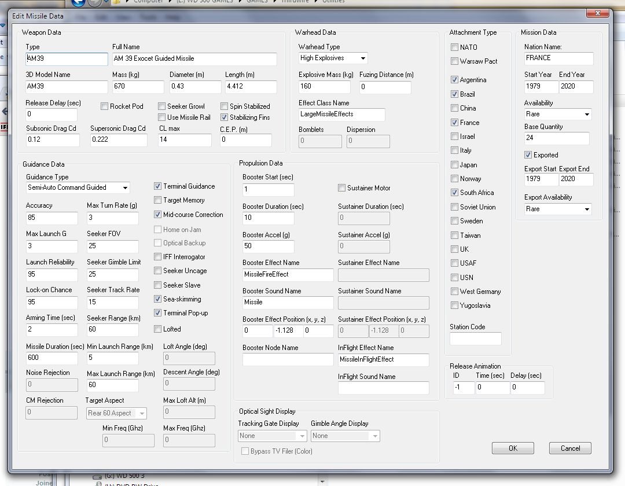Toggle the NATO attachment checkbox
The width and height of the screenshot is (625, 486).
click(x=454, y=47)
